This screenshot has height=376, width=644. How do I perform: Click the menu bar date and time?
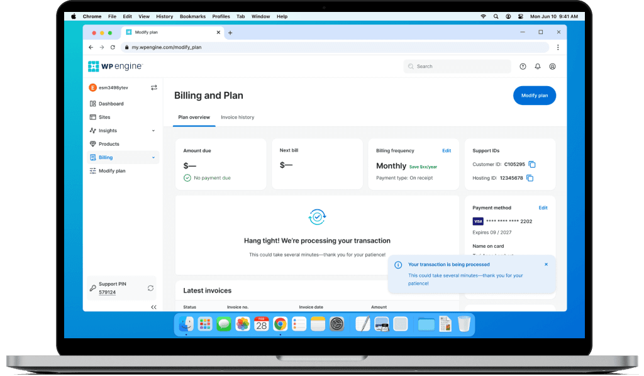[553, 16]
